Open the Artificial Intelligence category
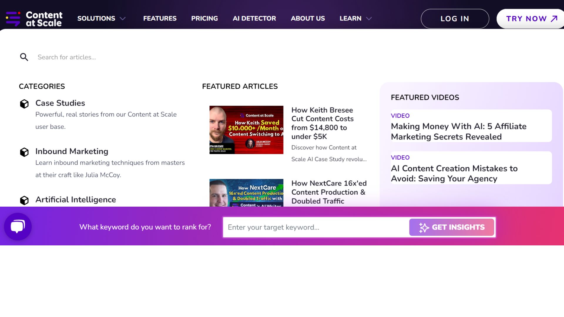Screen dimensions: 564x317 click(75, 200)
